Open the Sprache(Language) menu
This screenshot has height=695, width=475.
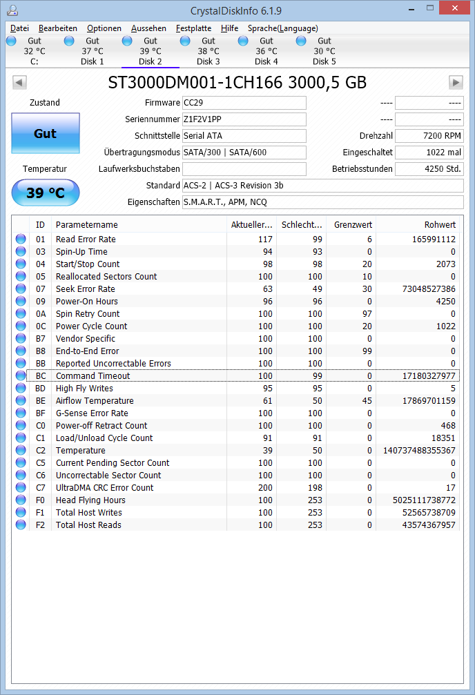(283, 28)
